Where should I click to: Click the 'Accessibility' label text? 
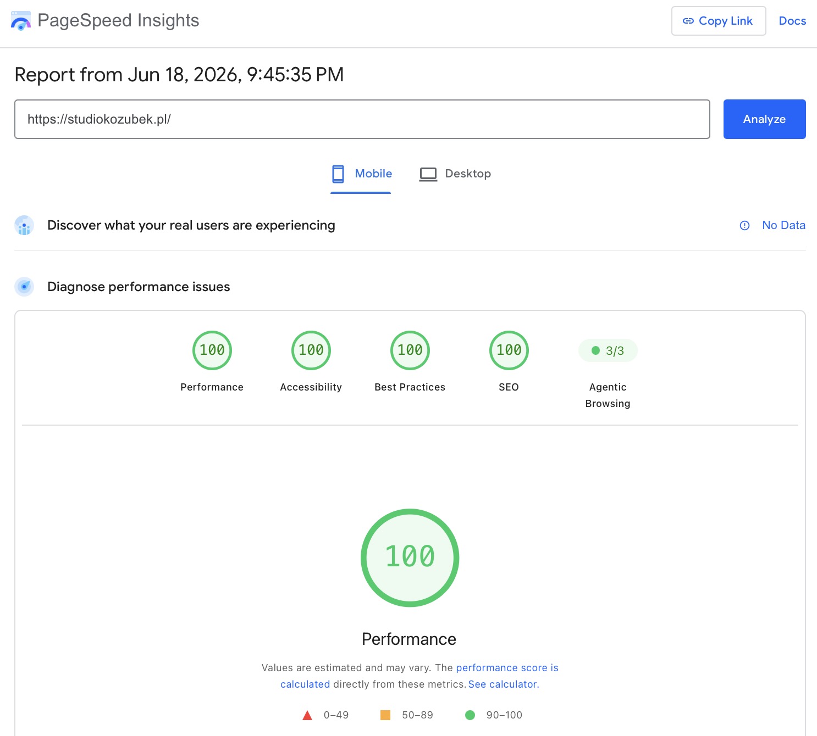(x=311, y=387)
